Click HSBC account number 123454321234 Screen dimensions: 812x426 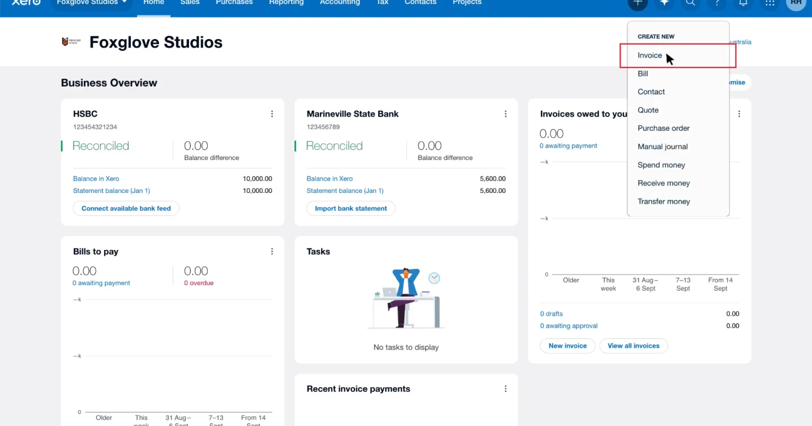coord(95,127)
